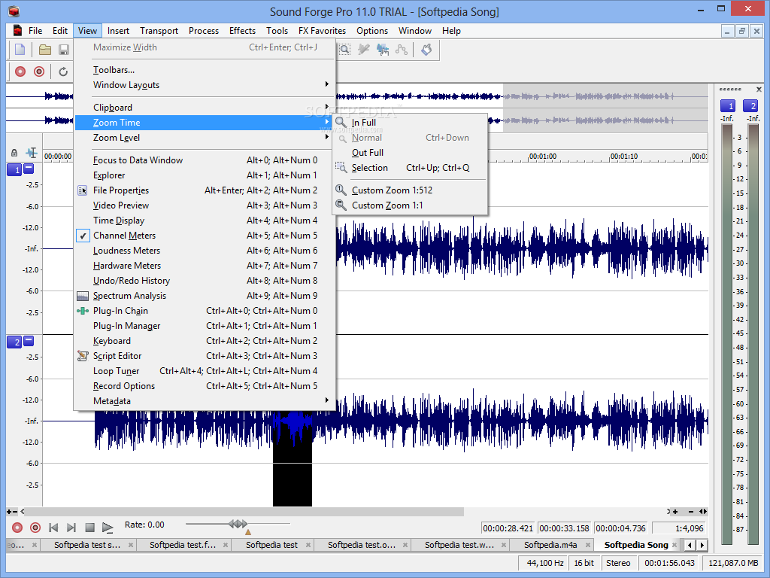The height and width of the screenshot is (578, 770).
Task: Toggle Hardware Meters in View menu
Action: click(x=205, y=266)
